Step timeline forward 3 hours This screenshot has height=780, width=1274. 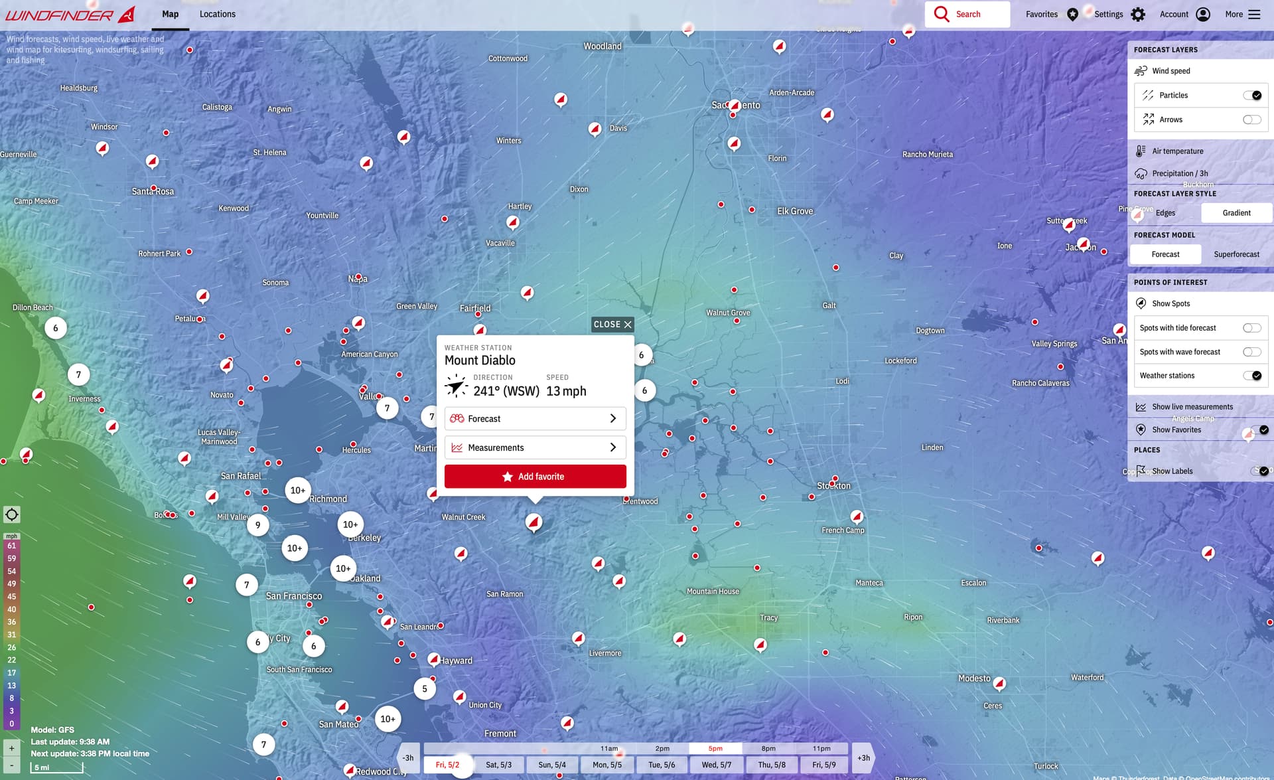[x=863, y=757]
